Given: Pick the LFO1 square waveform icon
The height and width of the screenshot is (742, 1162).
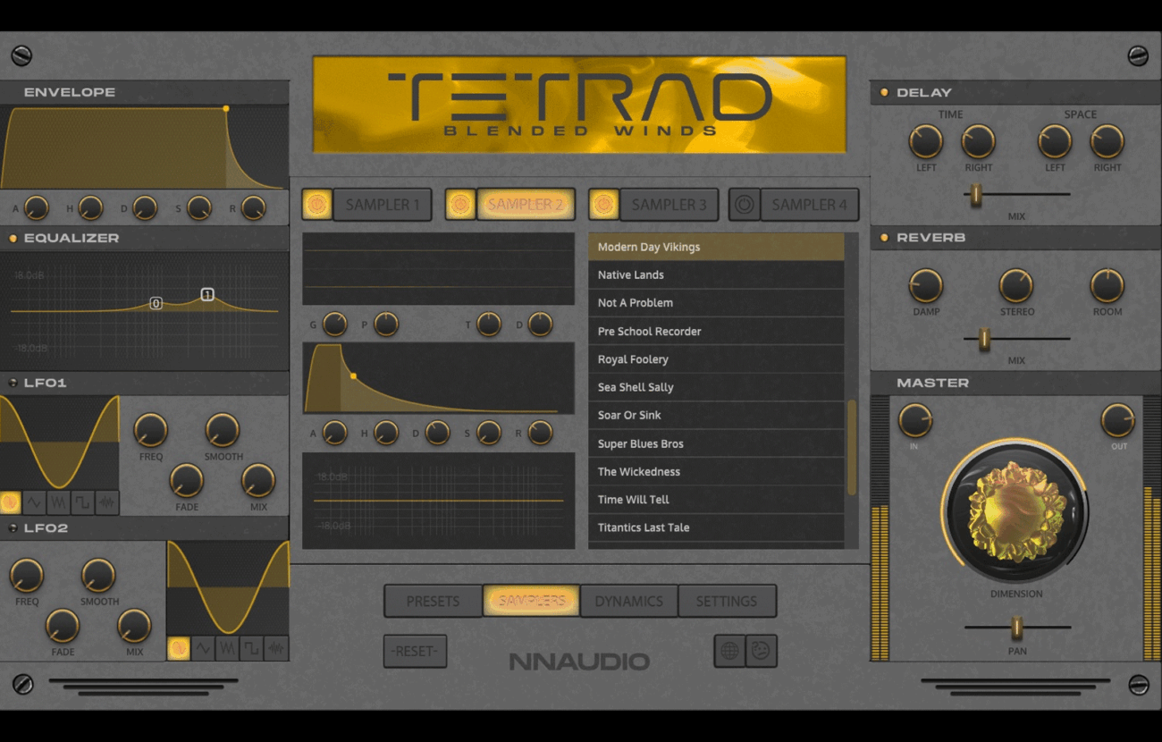Looking at the screenshot, I should tap(83, 502).
